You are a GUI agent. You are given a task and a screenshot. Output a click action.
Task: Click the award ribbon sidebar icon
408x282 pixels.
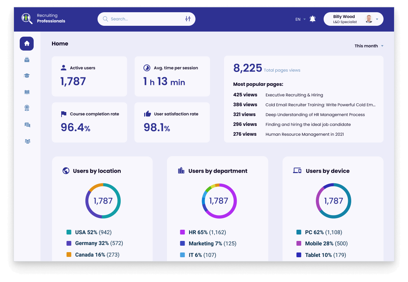(x=27, y=108)
